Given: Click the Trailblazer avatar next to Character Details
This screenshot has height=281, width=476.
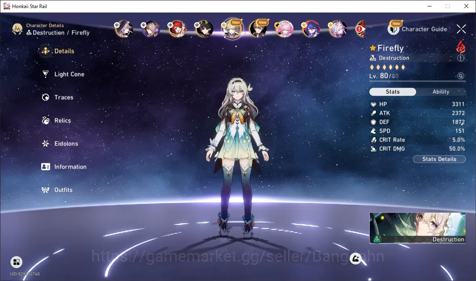Looking at the screenshot, I should pos(17,29).
